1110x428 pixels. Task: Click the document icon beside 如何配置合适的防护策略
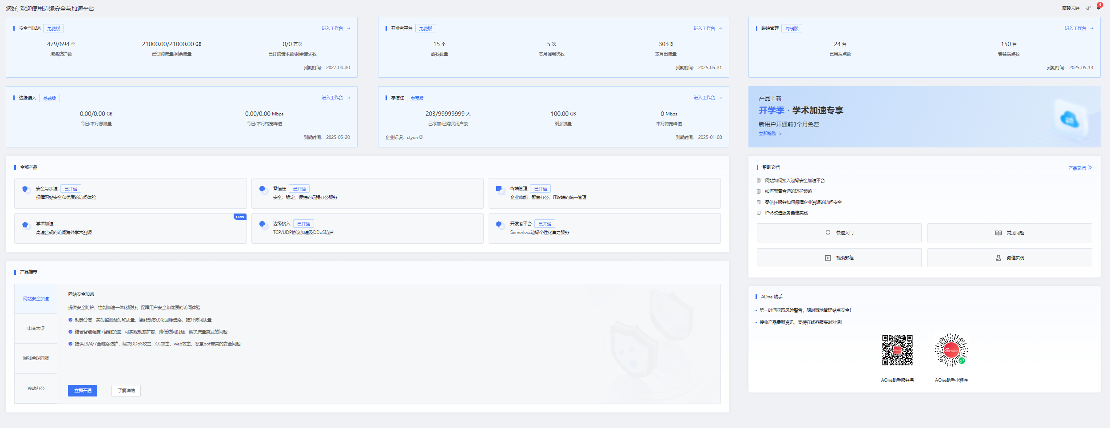click(x=759, y=191)
